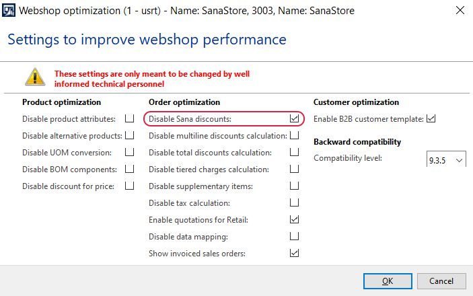The image size is (473, 296).
Task: Check Disable tax calculation box
Action: click(x=294, y=202)
